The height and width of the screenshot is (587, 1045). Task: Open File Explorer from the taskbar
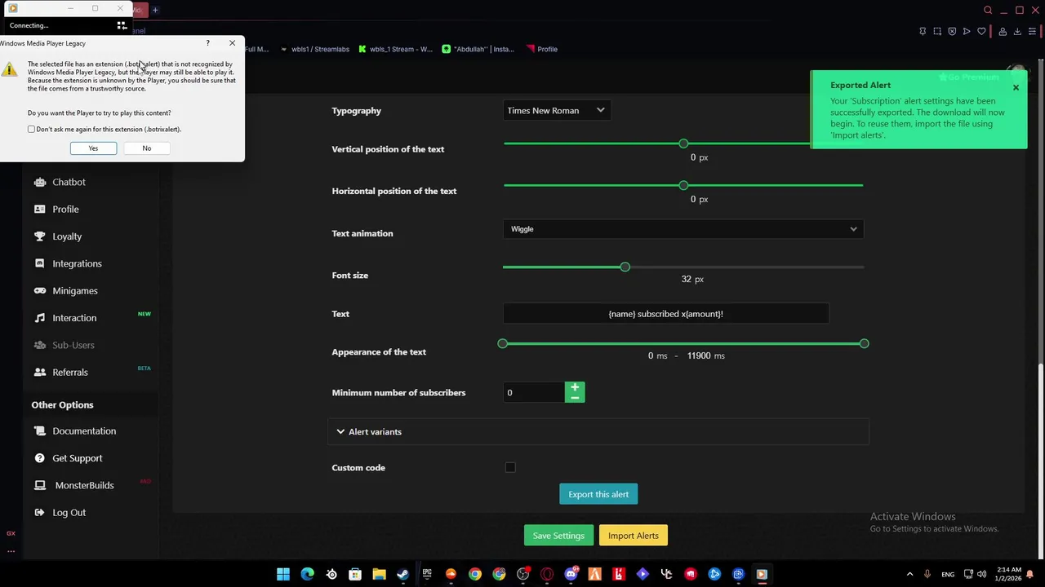379,574
